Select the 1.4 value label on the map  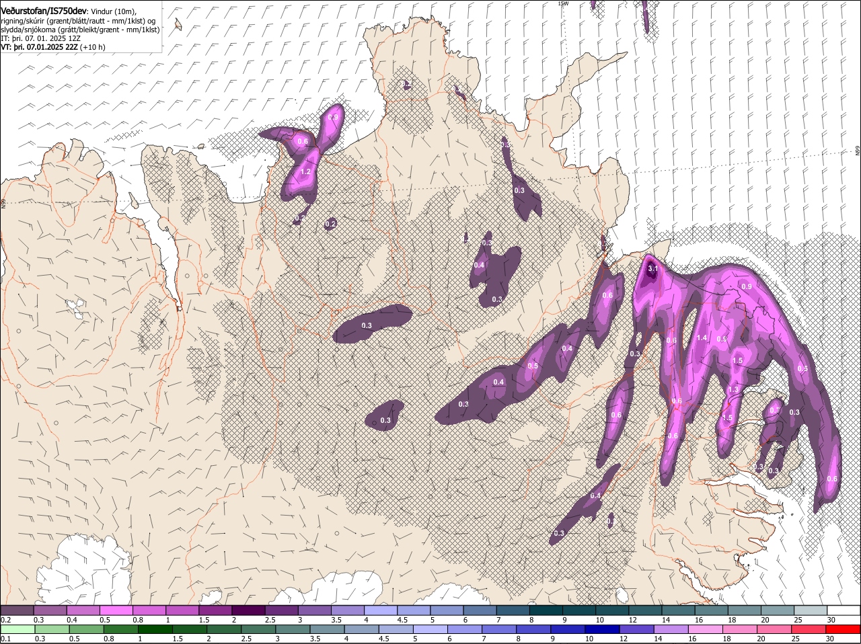702,338
